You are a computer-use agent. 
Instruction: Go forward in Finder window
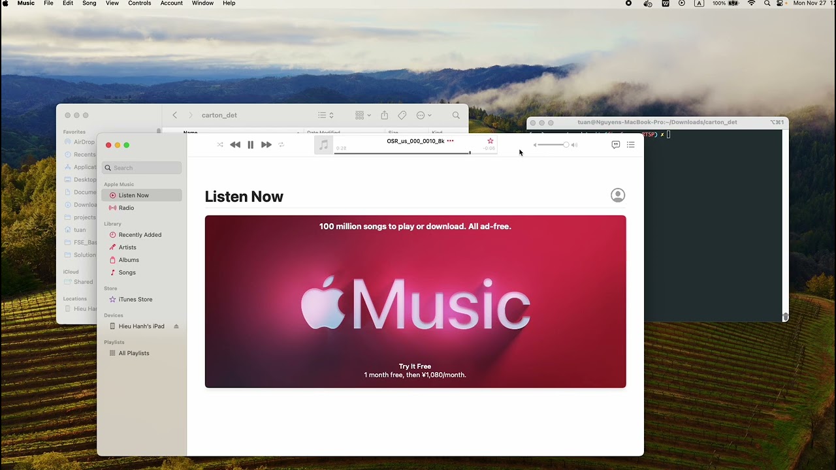pyautogui.click(x=191, y=116)
